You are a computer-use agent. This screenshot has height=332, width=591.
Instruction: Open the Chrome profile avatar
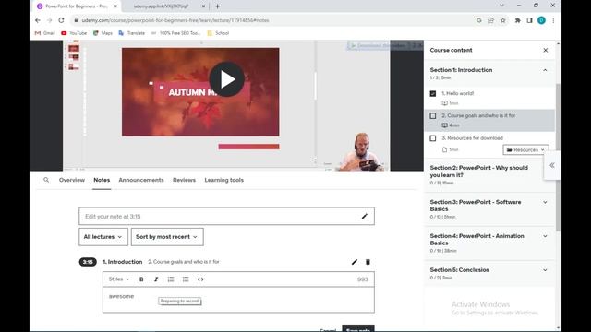pyautogui.click(x=541, y=20)
